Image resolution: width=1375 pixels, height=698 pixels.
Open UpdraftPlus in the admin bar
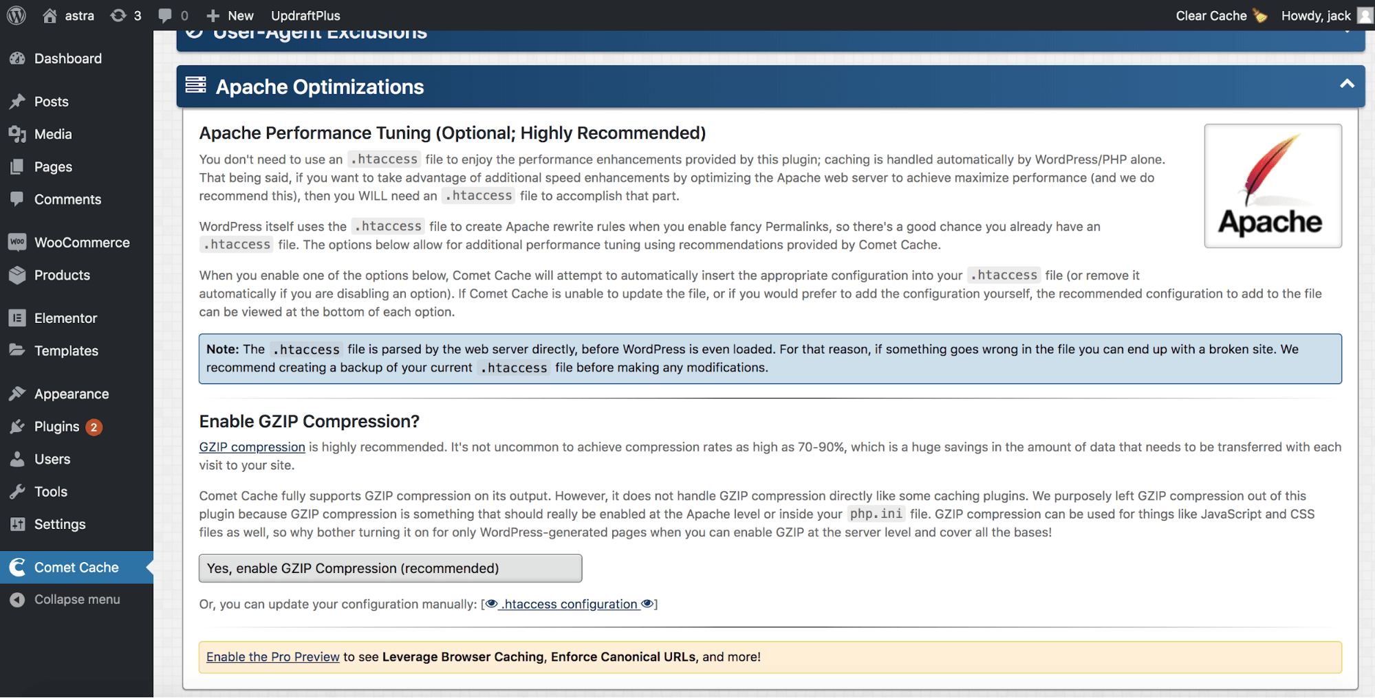click(x=305, y=16)
